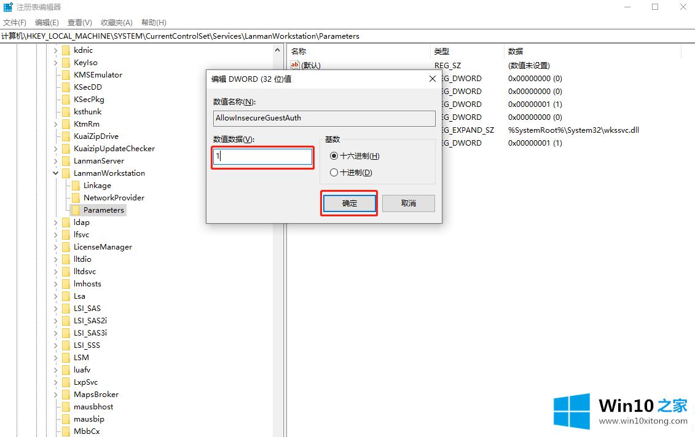
Task: Click the 数值名称 field showing AllowInsecureGuestAuth
Action: (324, 119)
